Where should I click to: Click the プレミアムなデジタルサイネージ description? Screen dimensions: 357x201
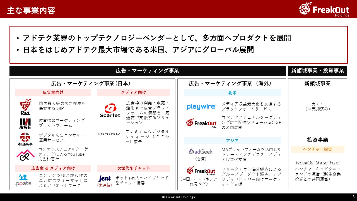(147, 137)
